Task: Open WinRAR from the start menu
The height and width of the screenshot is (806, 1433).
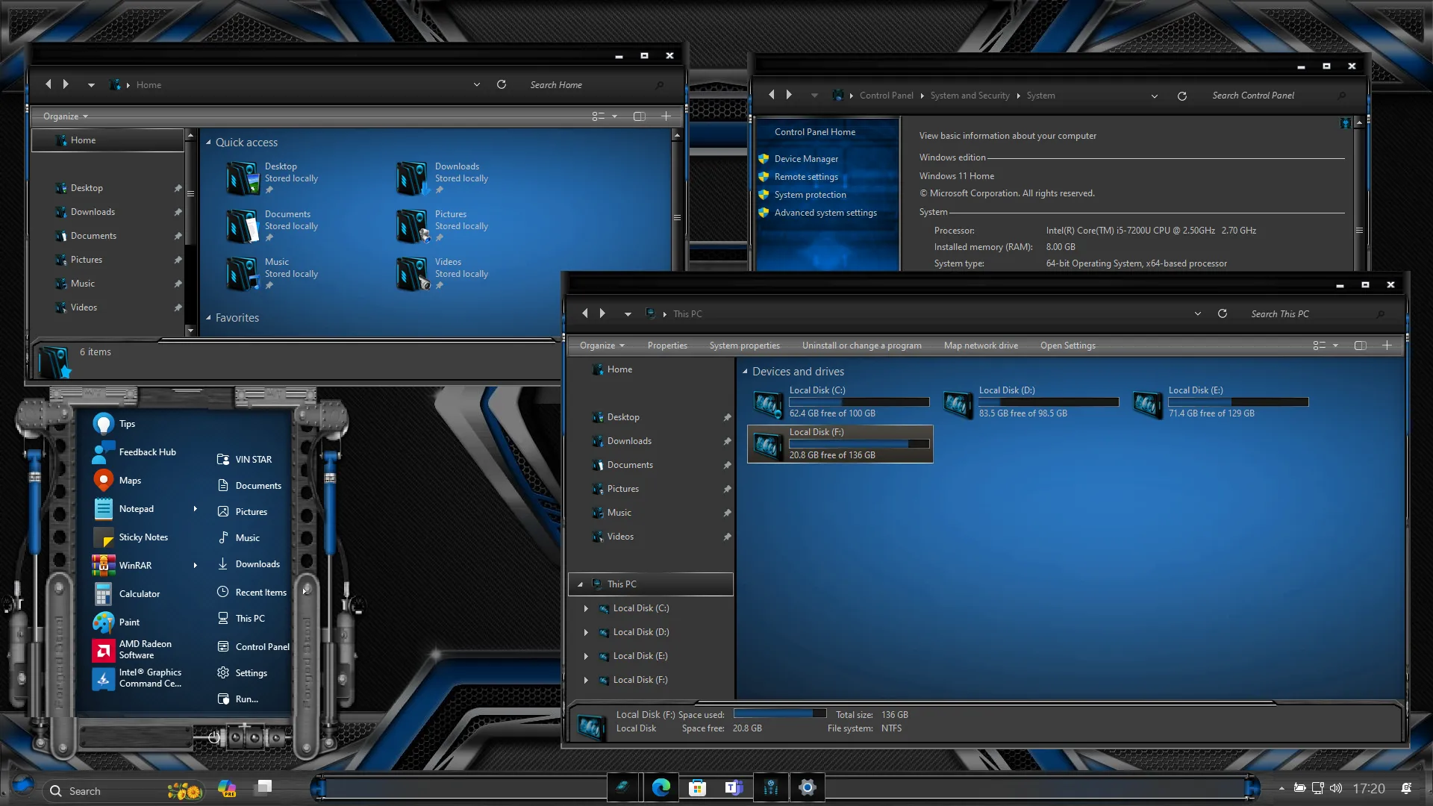Action: pos(134,566)
